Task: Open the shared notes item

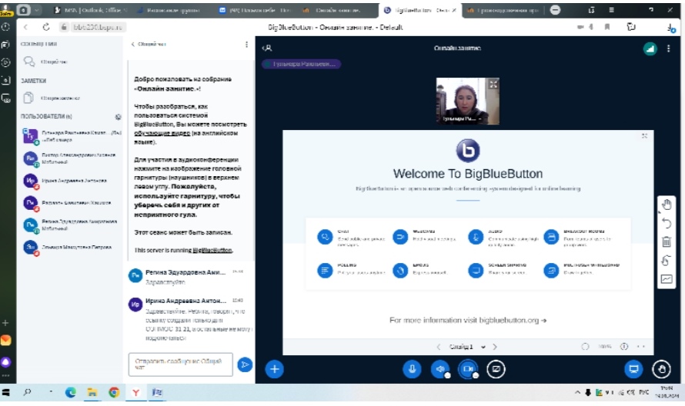Action: [x=52, y=98]
